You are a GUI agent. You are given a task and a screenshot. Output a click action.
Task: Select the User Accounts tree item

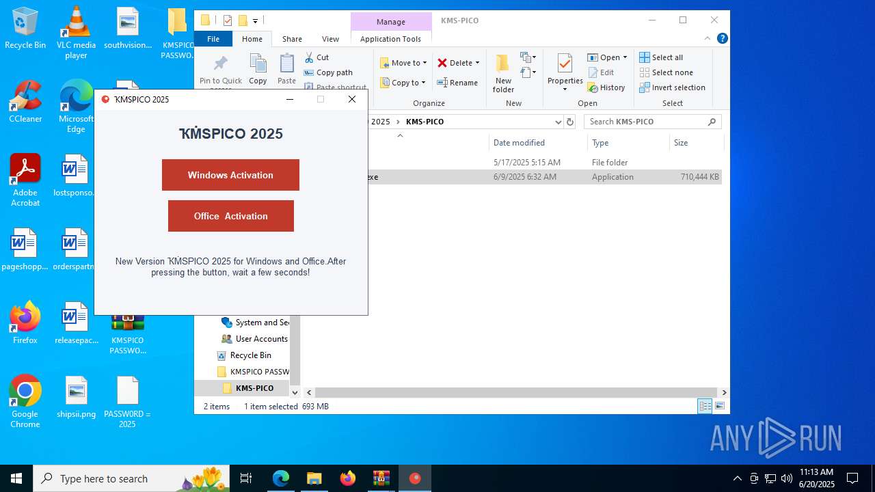coord(254,339)
